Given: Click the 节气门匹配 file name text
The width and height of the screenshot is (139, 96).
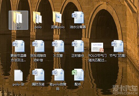Looking at the screenshot, I should (x=117, y=56).
